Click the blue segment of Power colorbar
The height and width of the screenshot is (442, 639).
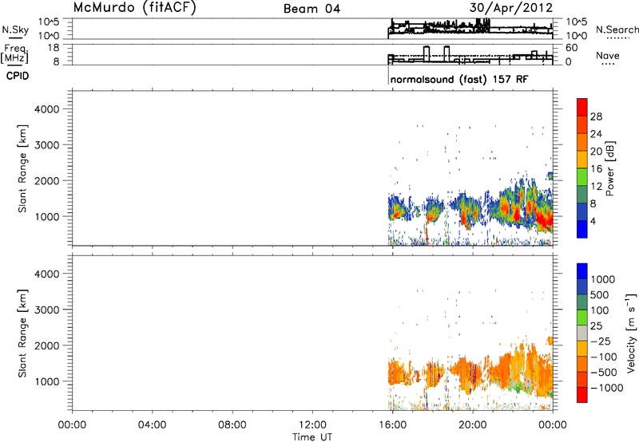(x=582, y=229)
